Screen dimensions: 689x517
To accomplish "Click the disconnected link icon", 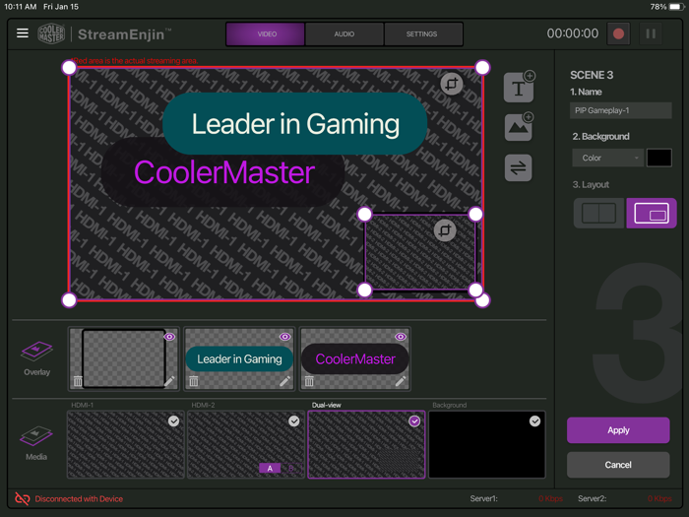I will [23, 498].
